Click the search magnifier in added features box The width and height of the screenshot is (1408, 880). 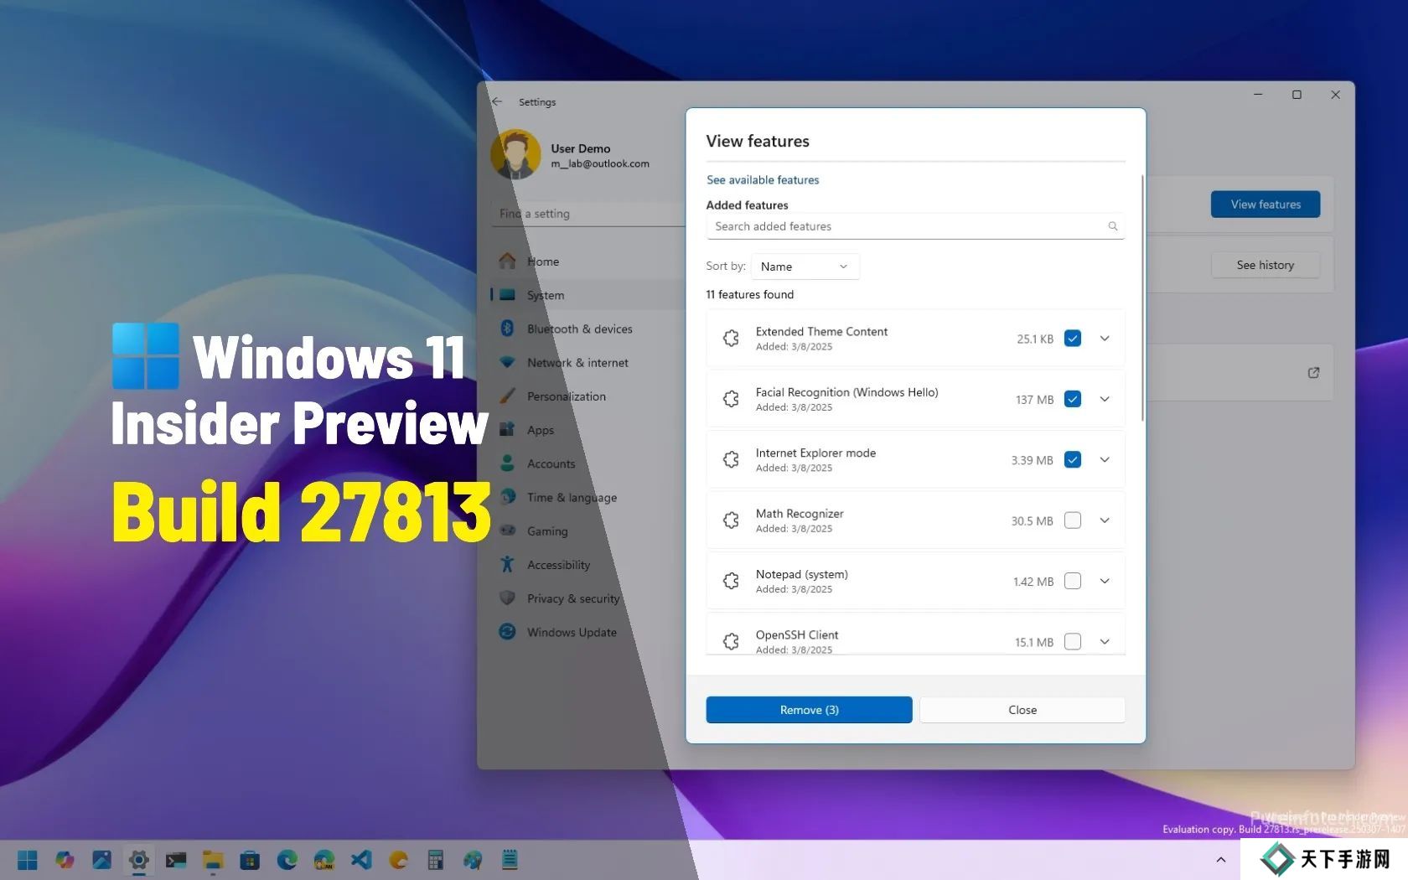click(x=1112, y=226)
